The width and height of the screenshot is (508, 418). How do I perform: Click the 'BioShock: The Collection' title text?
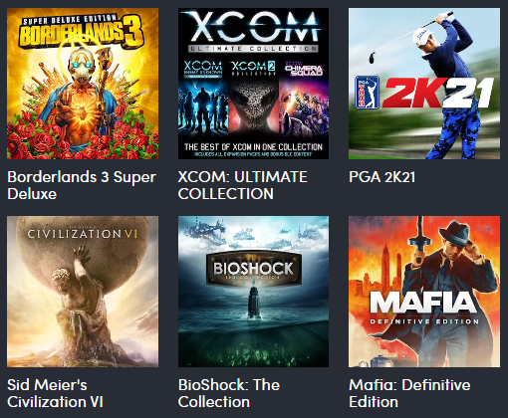pos(229,393)
